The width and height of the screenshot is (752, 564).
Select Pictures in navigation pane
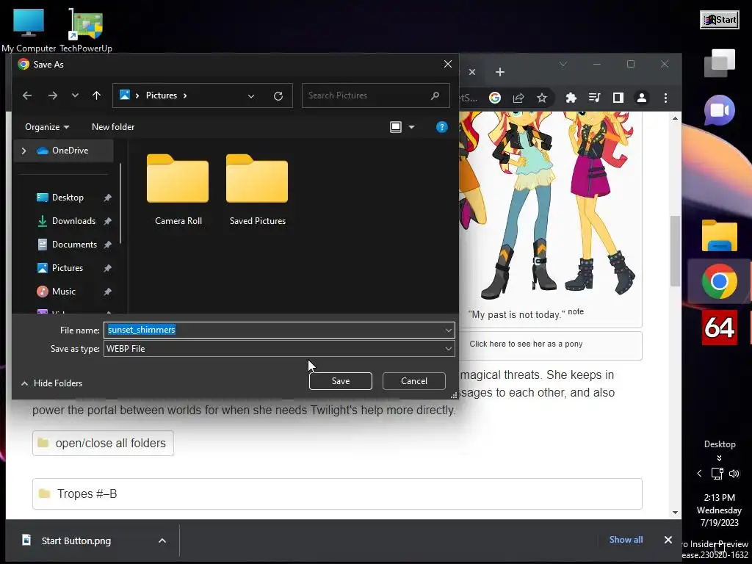67,268
